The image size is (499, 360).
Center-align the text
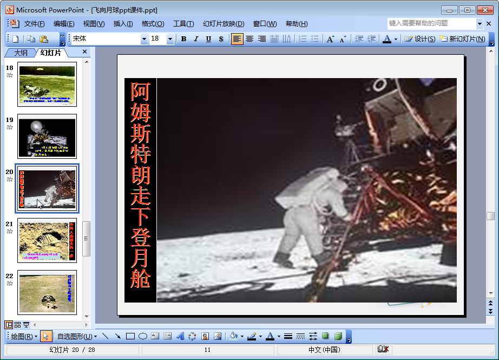(x=250, y=39)
